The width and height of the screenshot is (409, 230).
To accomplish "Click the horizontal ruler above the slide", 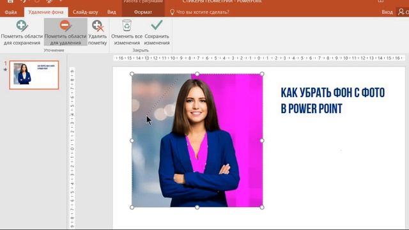I will [259, 58].
